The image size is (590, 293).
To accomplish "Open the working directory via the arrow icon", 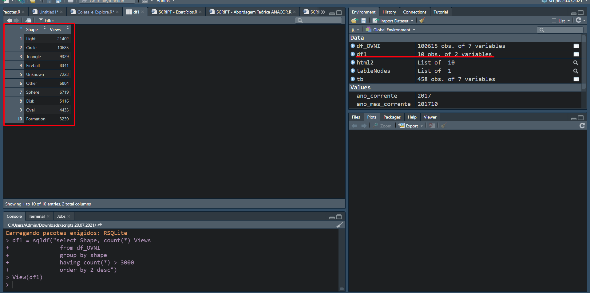I will point(100,225).
